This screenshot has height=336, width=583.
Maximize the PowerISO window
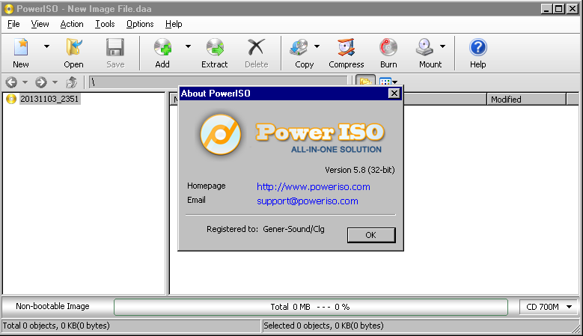click(x=559, y=8)
